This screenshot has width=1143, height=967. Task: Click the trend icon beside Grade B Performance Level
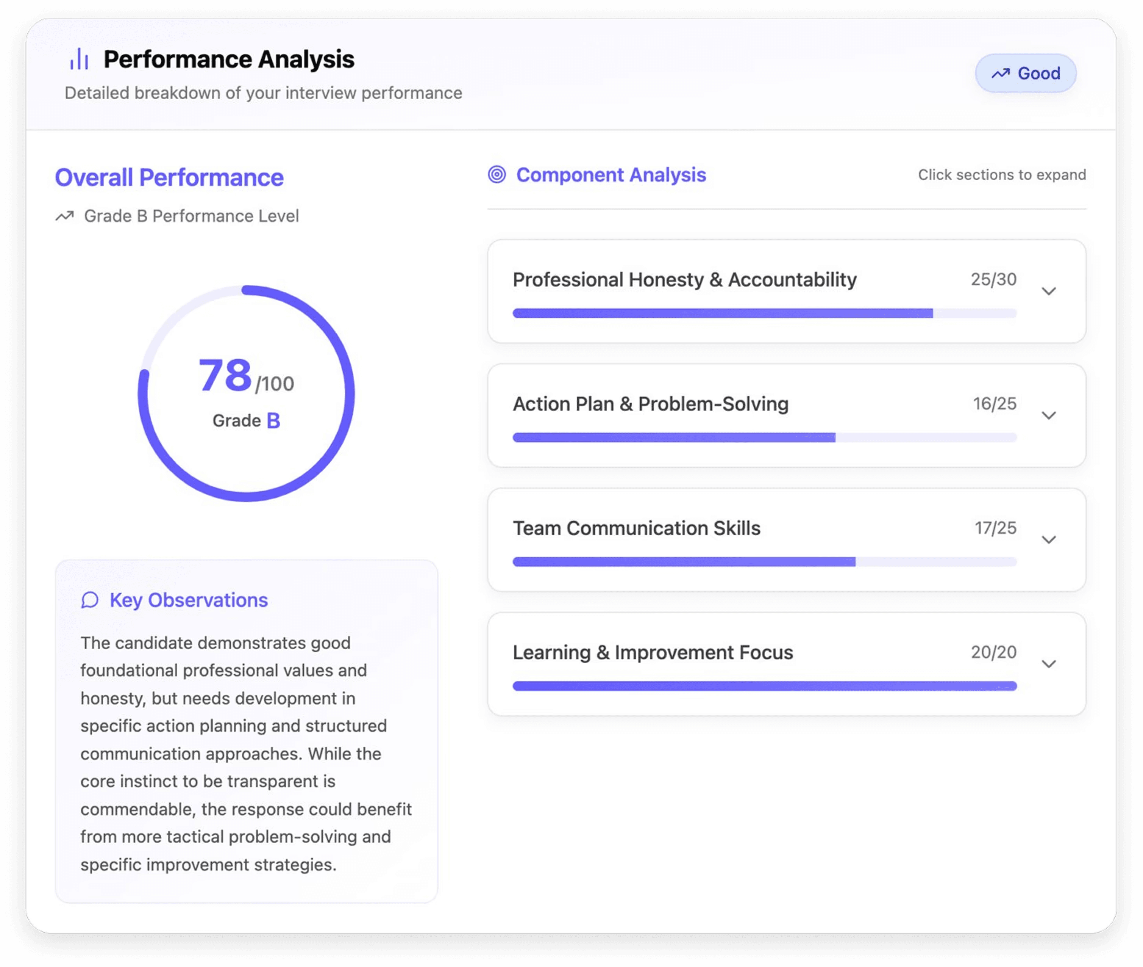[65, 216]
